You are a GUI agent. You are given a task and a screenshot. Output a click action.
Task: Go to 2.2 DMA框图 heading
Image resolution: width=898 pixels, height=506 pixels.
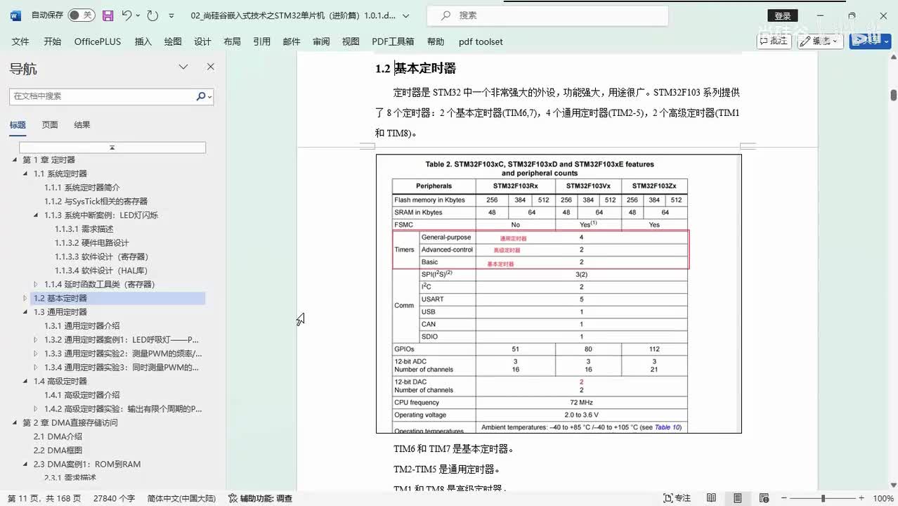pos(58,450)
